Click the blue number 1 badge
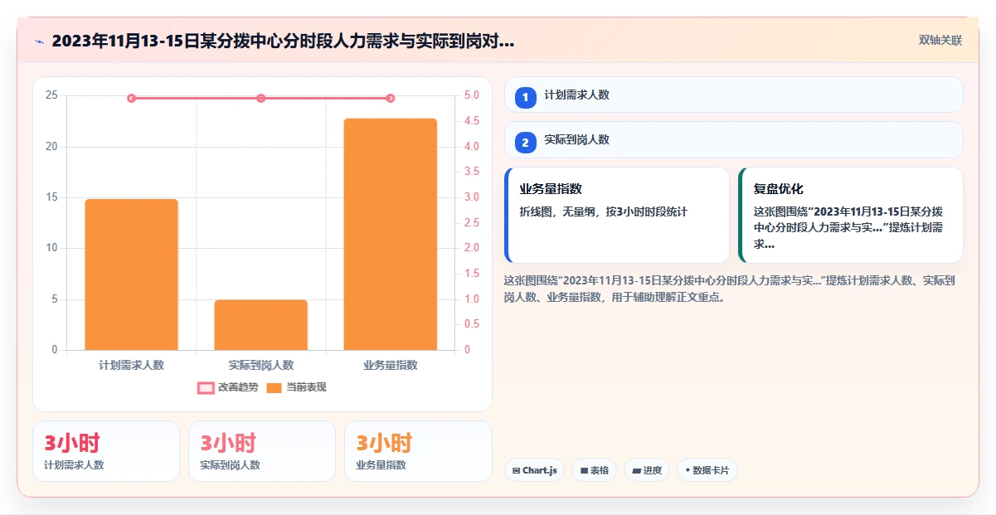This screenshot has width=996, height=515. 525,98
